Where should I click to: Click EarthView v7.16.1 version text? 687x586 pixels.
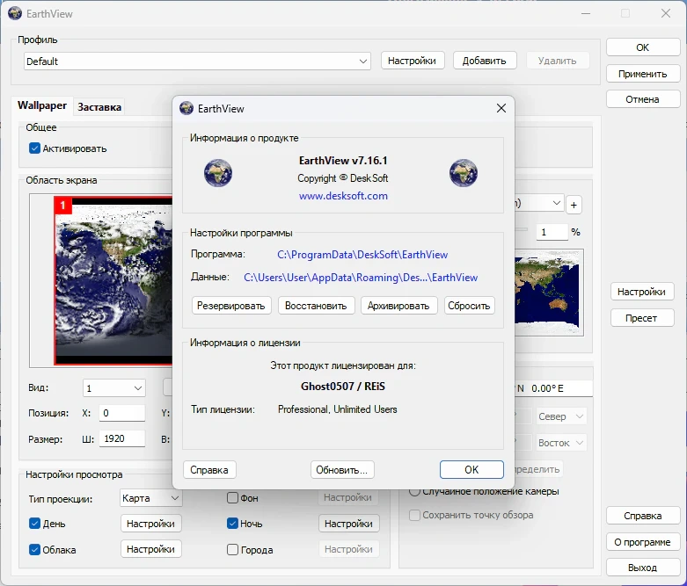(x=343, y=161)
